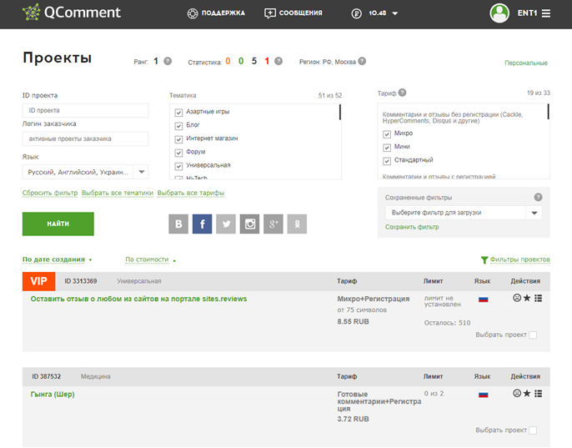Image resolution: width=572 pixels, height=448 pixels.
Task: Open the Сообщения menu item
Action: (x=294, y=13)
